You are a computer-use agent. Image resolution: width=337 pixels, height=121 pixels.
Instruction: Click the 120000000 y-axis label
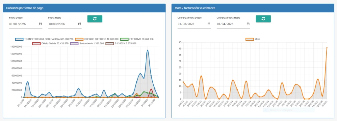click(x=16, y=54)
